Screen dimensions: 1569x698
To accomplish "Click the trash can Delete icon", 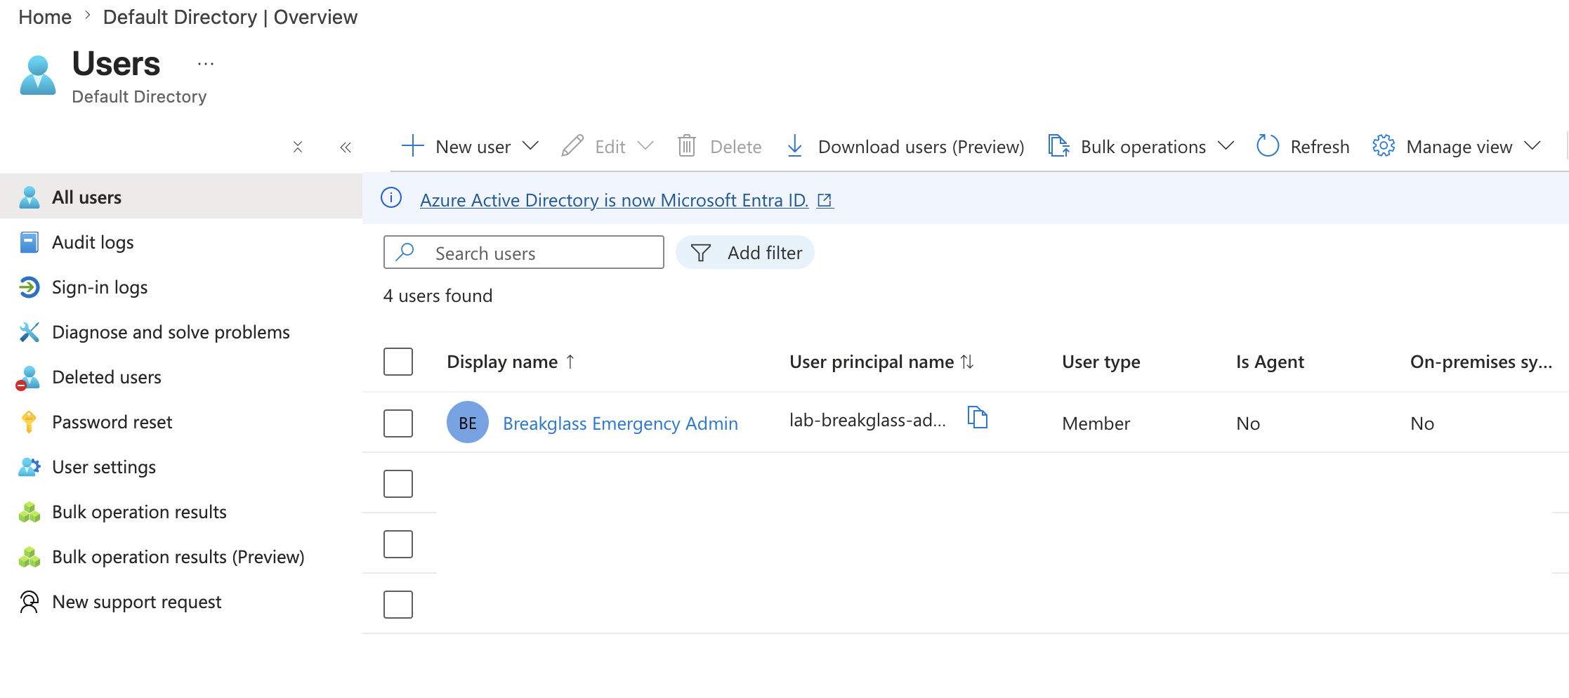I will point(687,146).
